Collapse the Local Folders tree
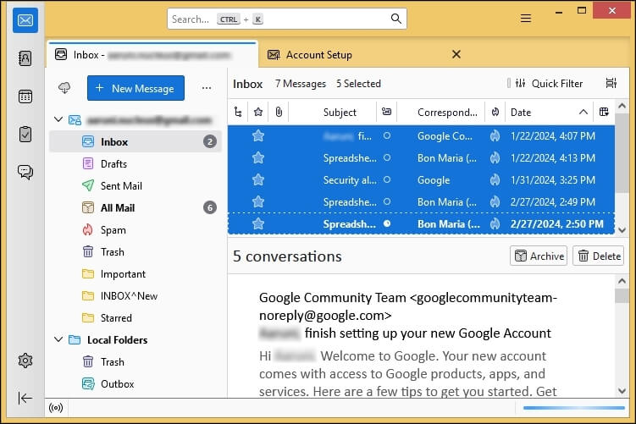Screen dimensions: 636x424 (x=58, y=340)
